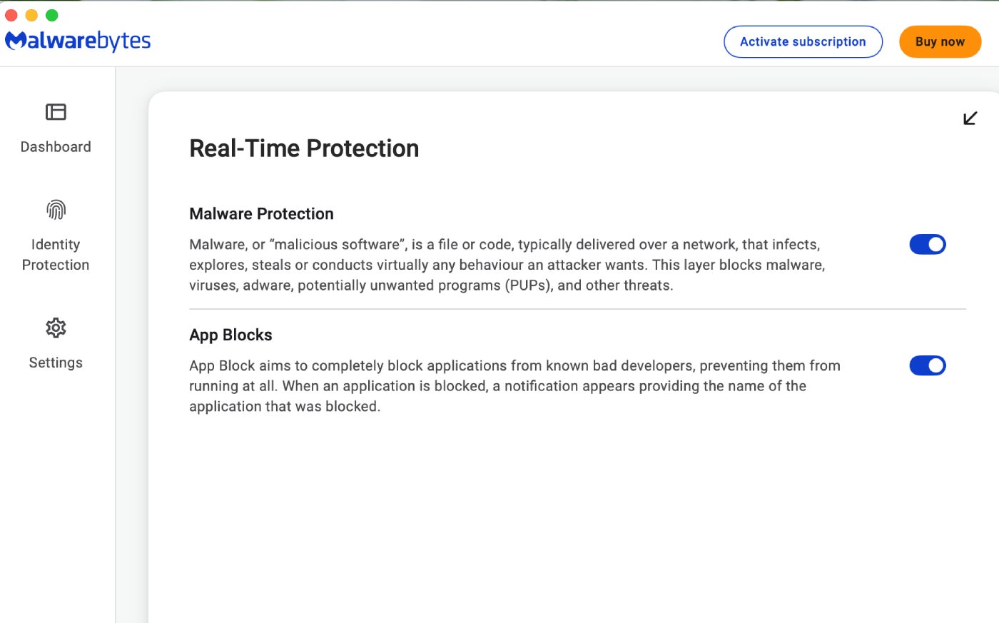Viewport: 999px width, 623px height.
Task: Click the Dashboard panel icon in sidebar
Action: [56, 112]
